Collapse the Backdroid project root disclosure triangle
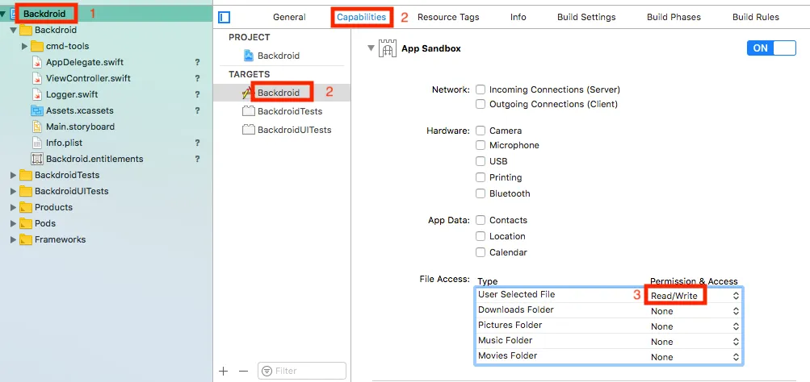 point(3,14)
